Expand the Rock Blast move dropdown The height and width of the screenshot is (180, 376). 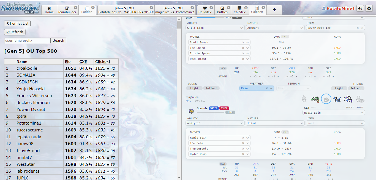point(248,59)
